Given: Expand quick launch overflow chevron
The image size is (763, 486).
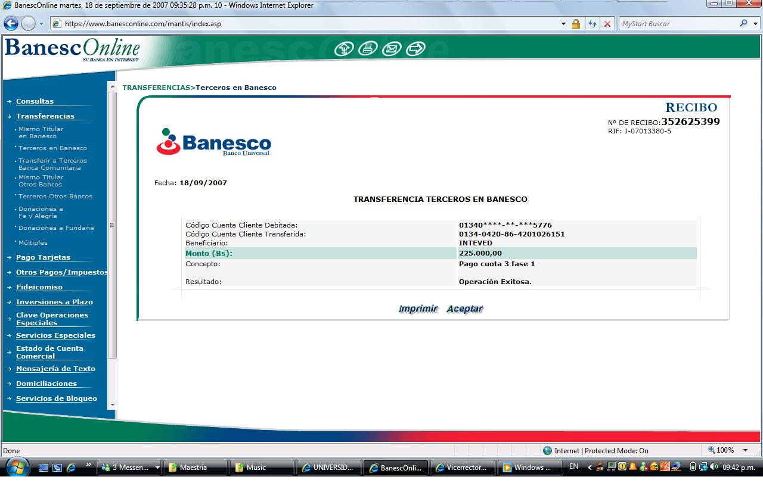Looking at the screenshot, I should tap(89, 464).
